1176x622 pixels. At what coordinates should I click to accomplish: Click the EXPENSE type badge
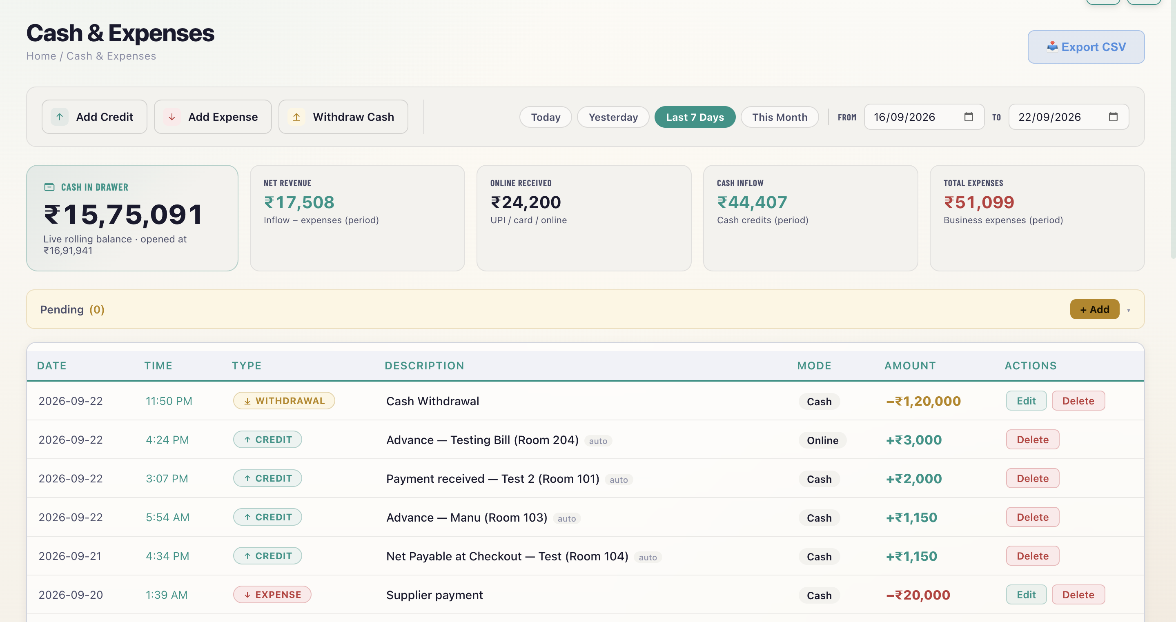(272, 595)
